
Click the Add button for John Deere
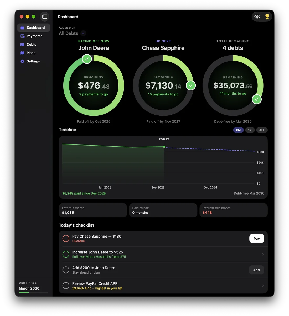[x=256, y=270]
